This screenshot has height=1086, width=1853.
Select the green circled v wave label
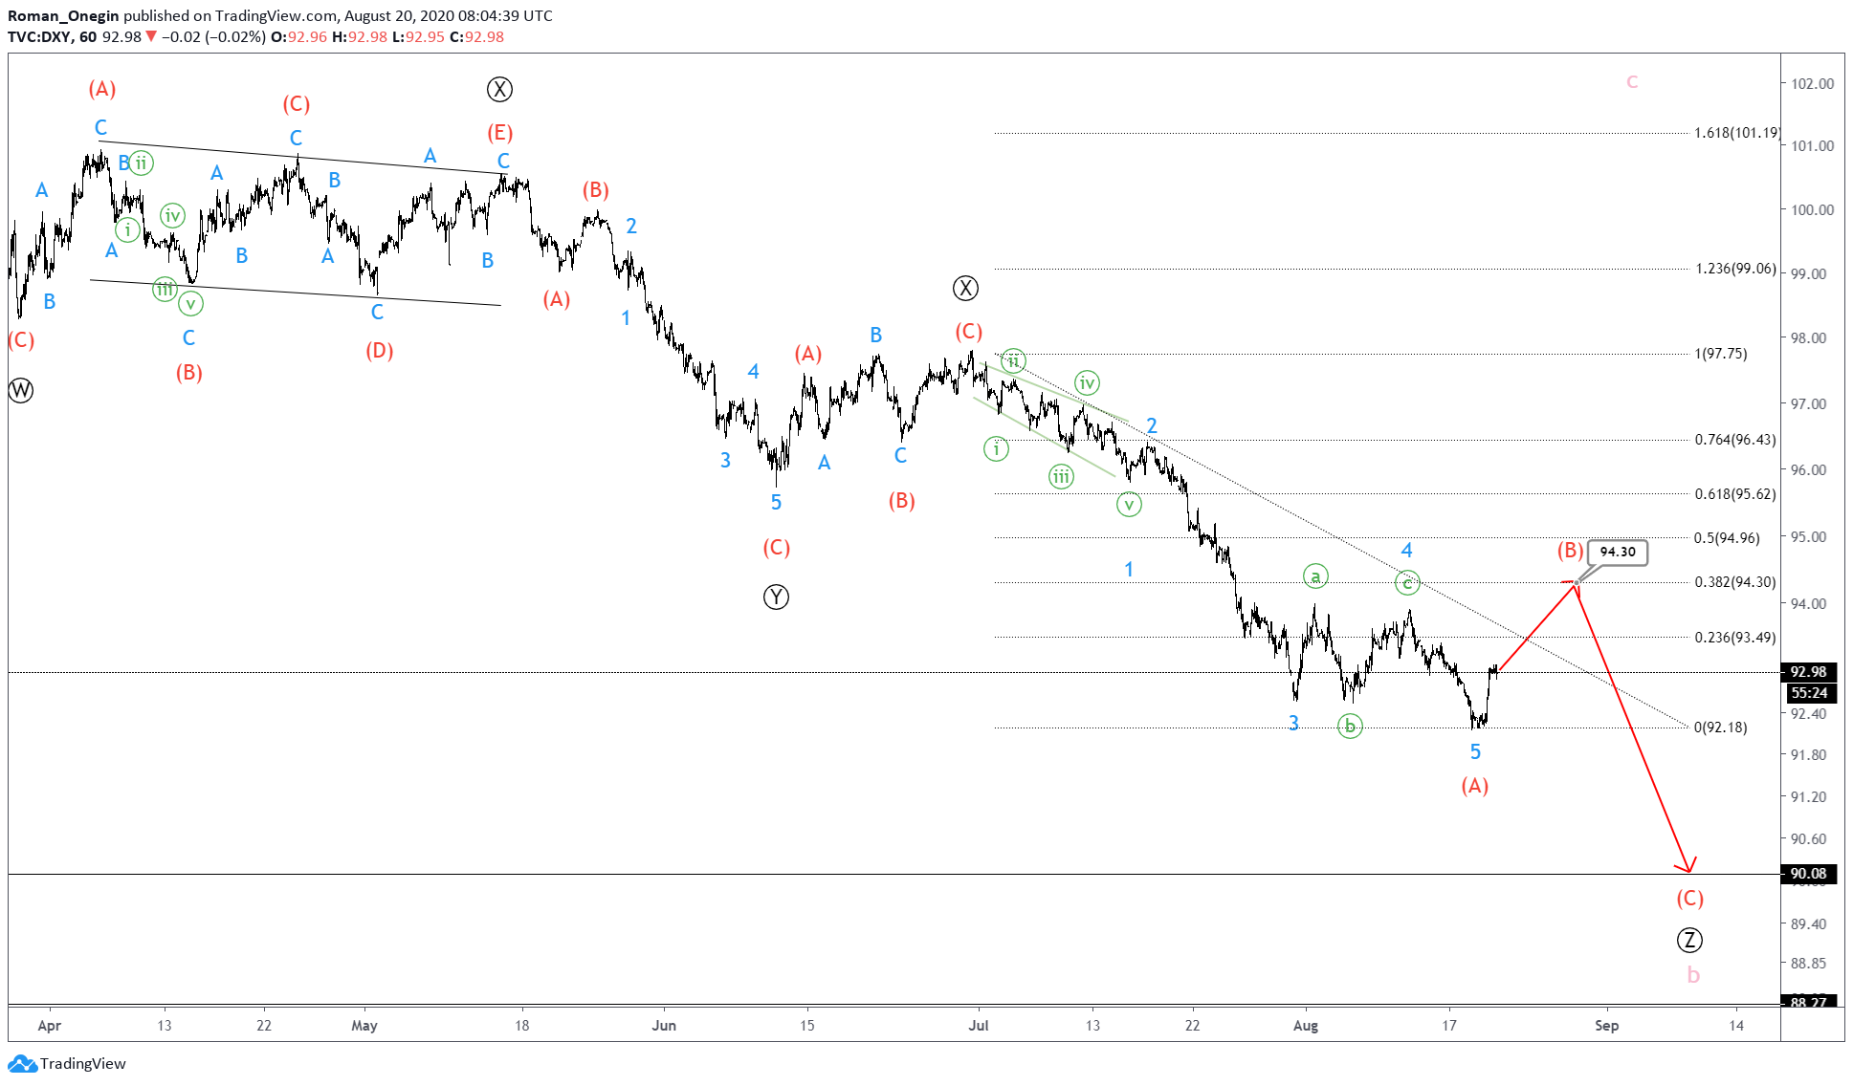1129,504
